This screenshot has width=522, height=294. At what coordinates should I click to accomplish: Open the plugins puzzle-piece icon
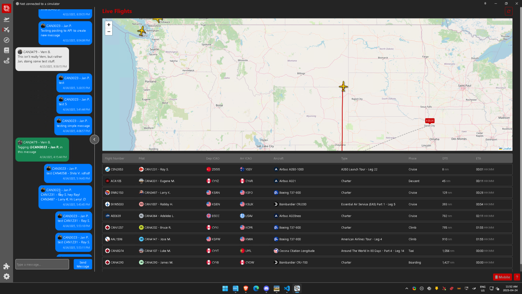(7, 266)
